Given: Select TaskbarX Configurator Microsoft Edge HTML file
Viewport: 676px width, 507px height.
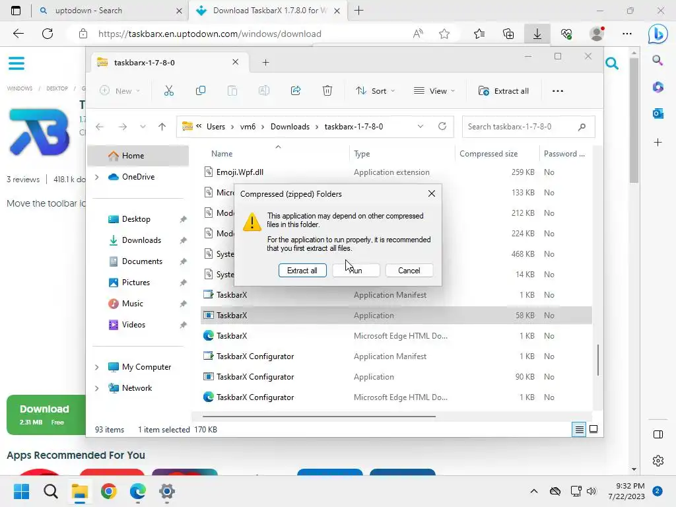Looking at the screenshot, I should tap(396, 397).
